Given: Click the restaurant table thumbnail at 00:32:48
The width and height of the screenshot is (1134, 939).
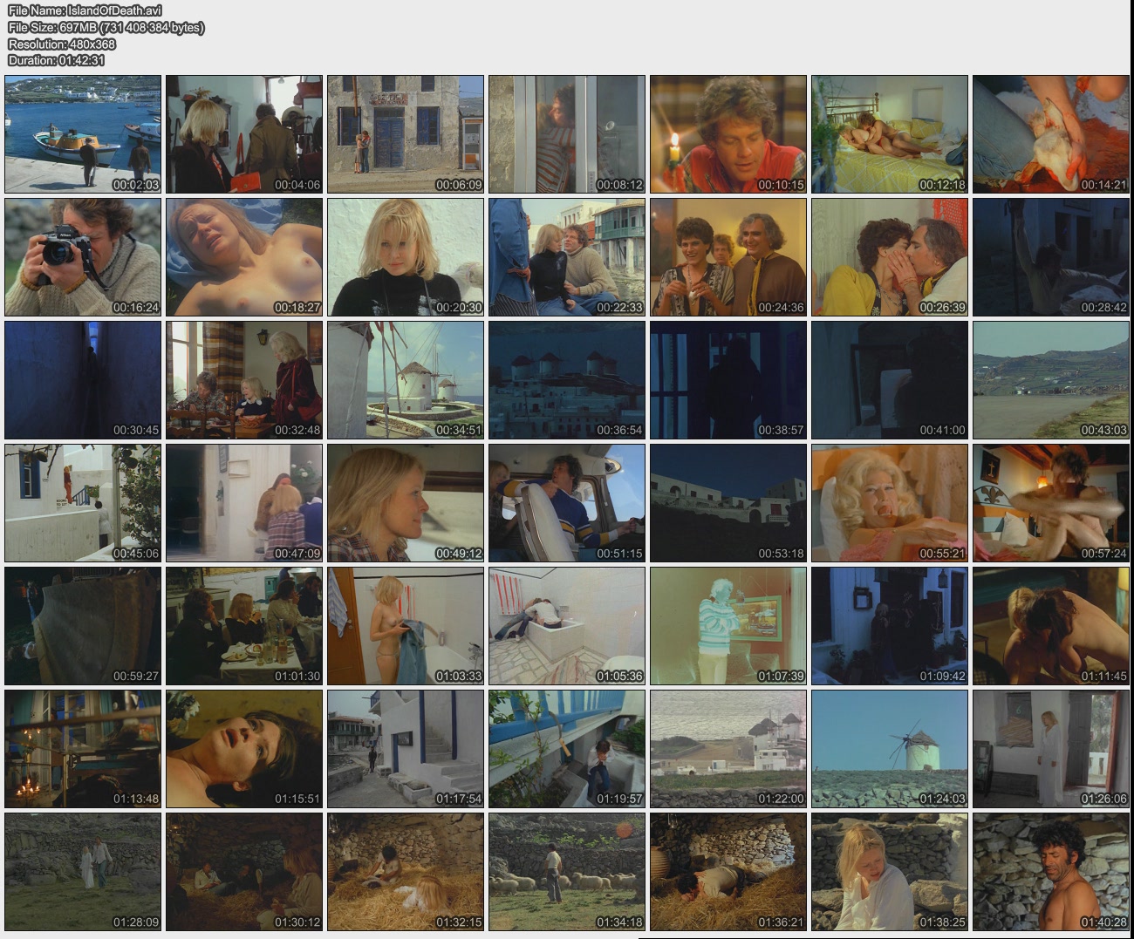Looking at the screenshot, I should (x=244, y=380).
